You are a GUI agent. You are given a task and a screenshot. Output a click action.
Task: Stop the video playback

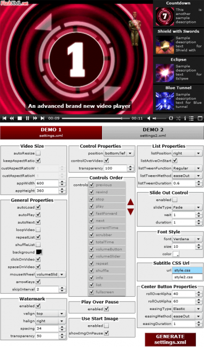[20, 119]
